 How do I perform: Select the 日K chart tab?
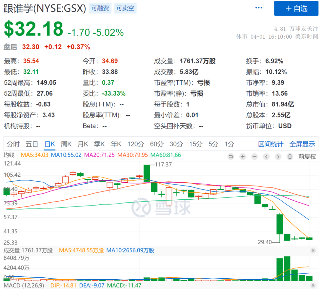pos(50,144)
